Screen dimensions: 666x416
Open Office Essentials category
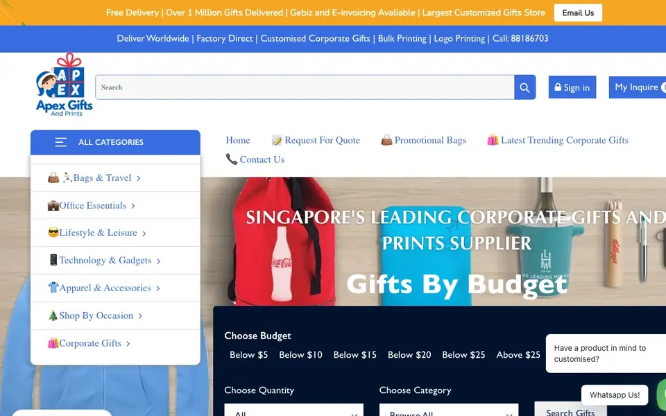click(x=92, y=205)
